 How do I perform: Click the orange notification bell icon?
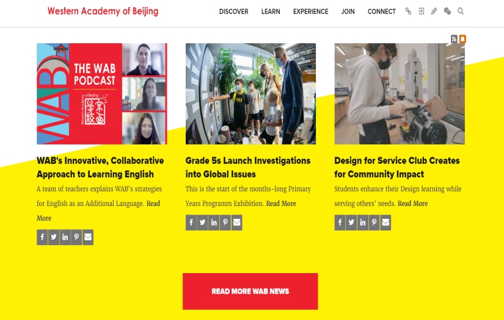click(462, 39)
